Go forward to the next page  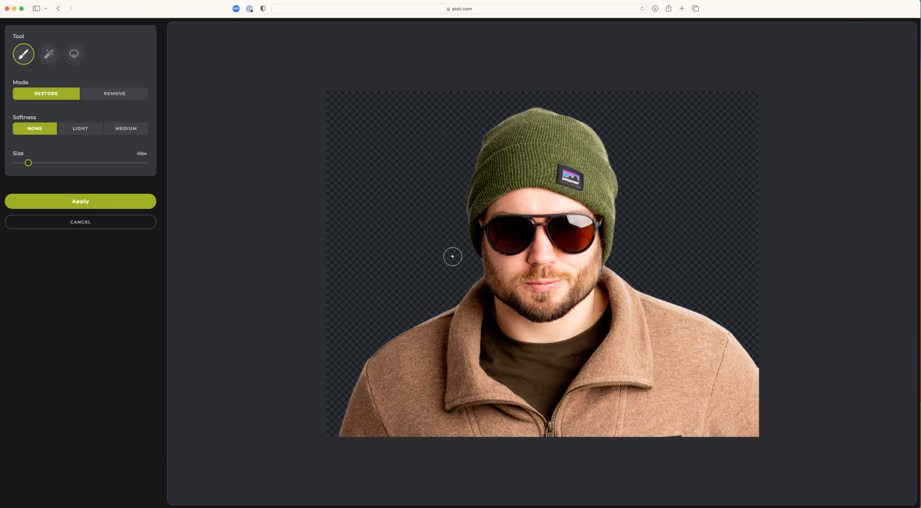[71, 9]
